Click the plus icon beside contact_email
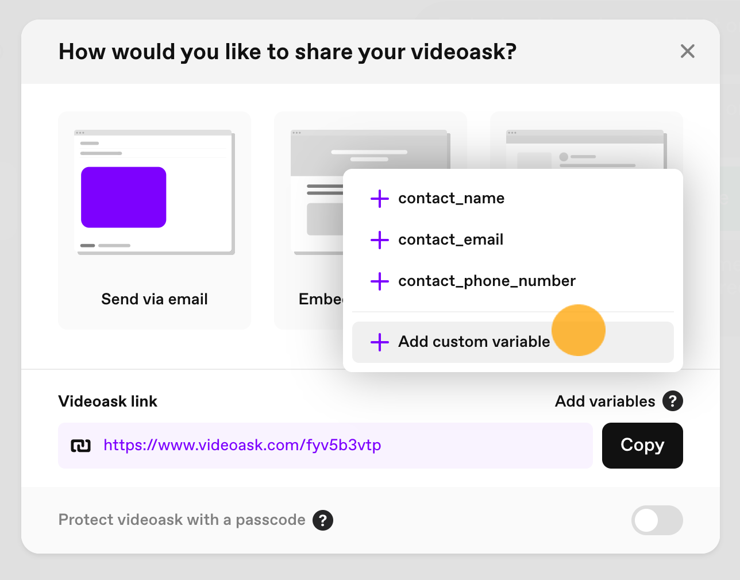740x580 pixels. pyautogui.click(x=380, y=240)
